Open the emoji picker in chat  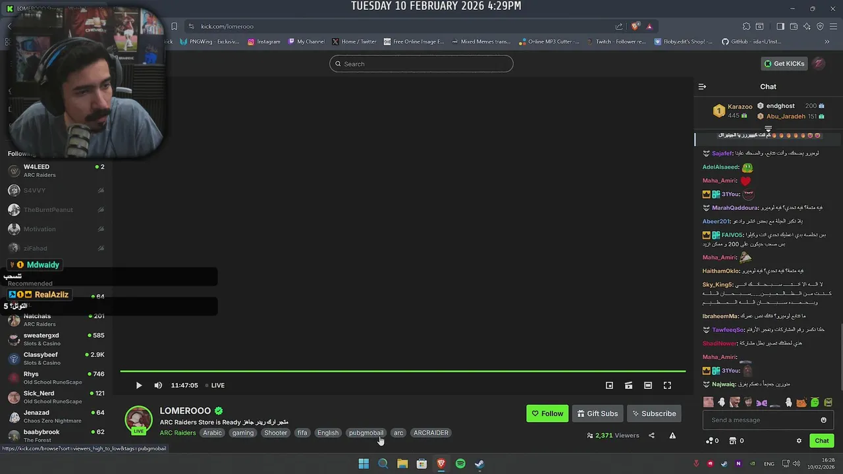pyautogui.click(x=823, y=420)
